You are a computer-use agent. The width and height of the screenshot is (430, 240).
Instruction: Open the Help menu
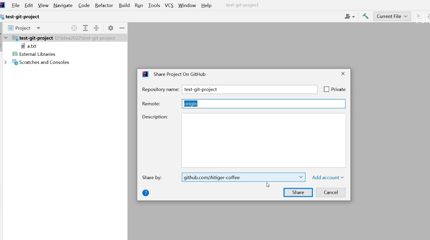coord(206,5)
